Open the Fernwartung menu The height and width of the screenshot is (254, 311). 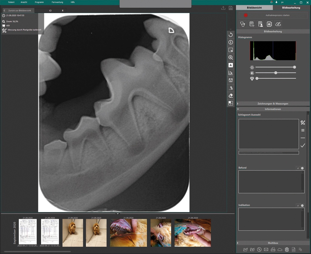click(x=57, y=2)
